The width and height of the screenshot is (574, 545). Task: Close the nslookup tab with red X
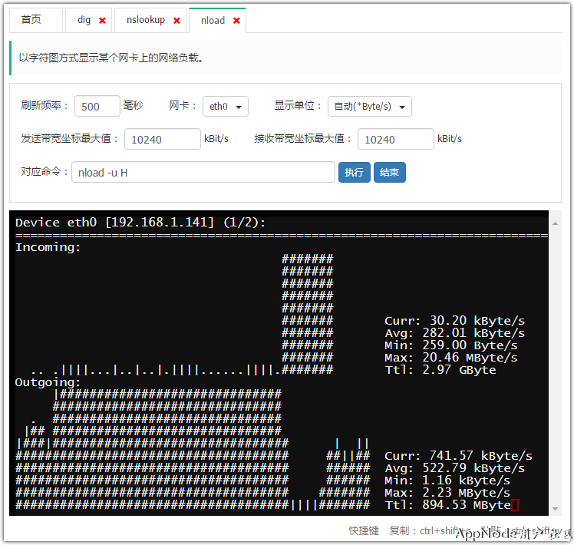coord(177,21)
